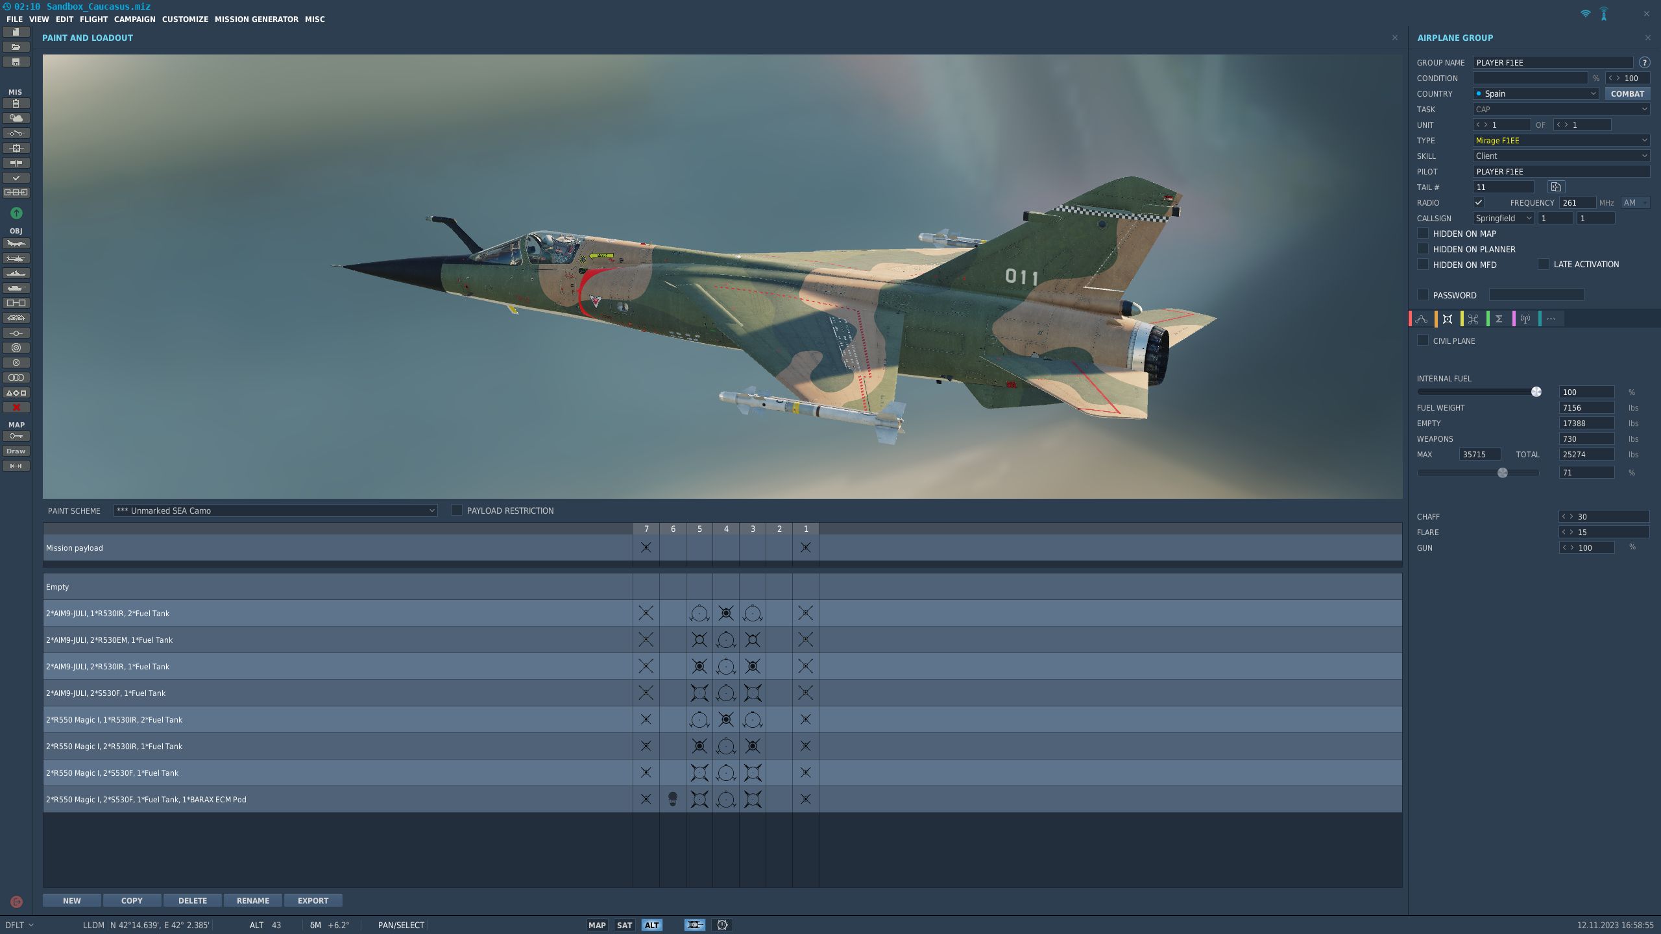Expand the Skill dropdown set to Client
The height and width of the screenshot is (934, 1661).
(x=1560, y=156)
